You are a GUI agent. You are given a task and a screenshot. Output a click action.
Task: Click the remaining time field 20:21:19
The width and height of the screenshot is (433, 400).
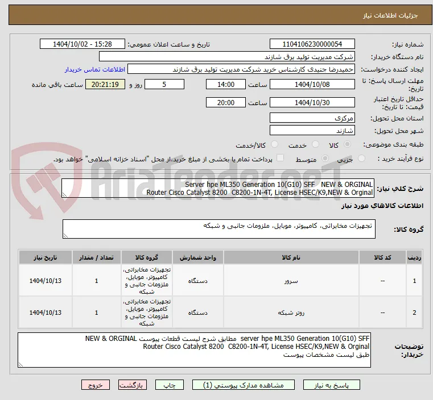pos(105,84)
